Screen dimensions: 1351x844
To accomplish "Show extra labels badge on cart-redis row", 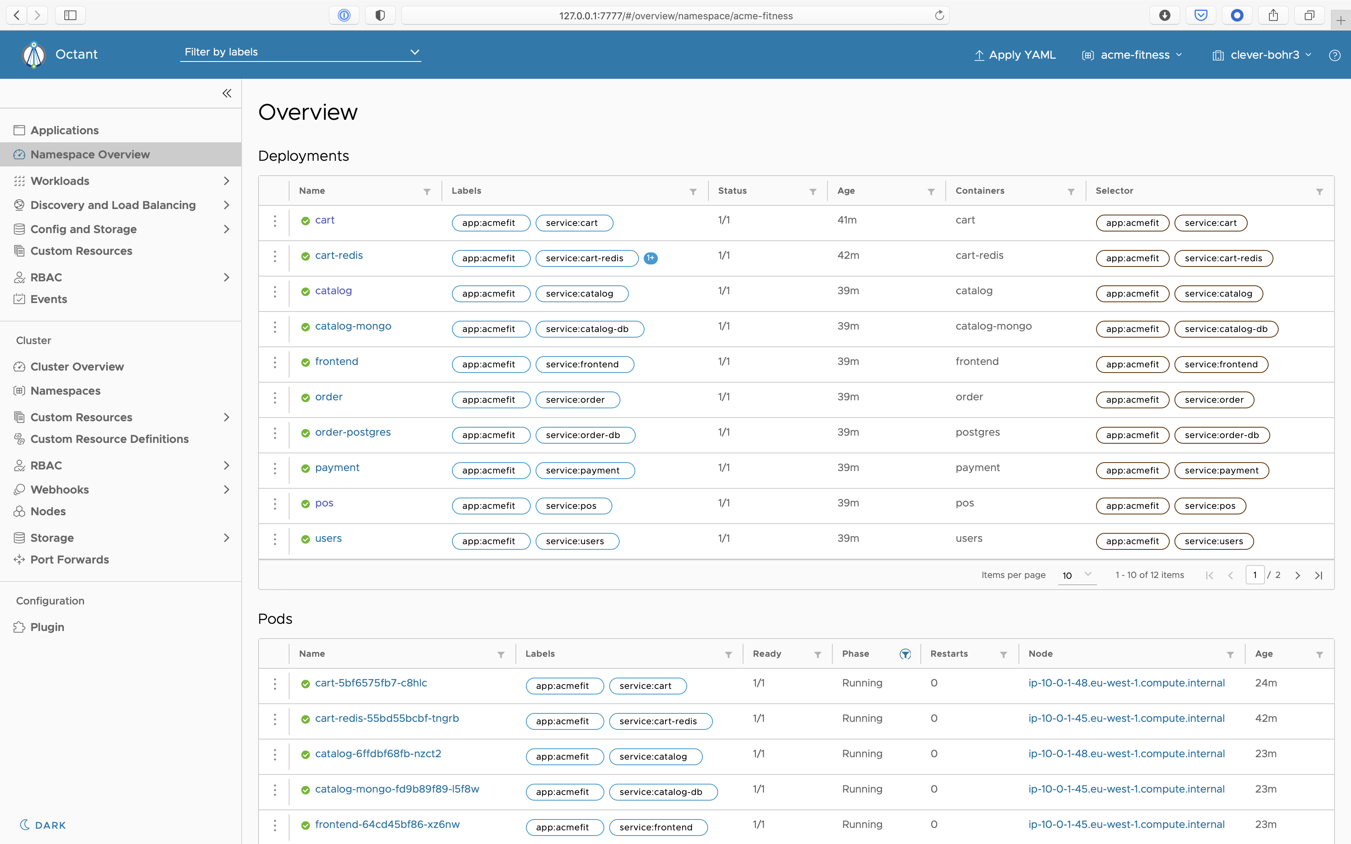I will 651,258.
